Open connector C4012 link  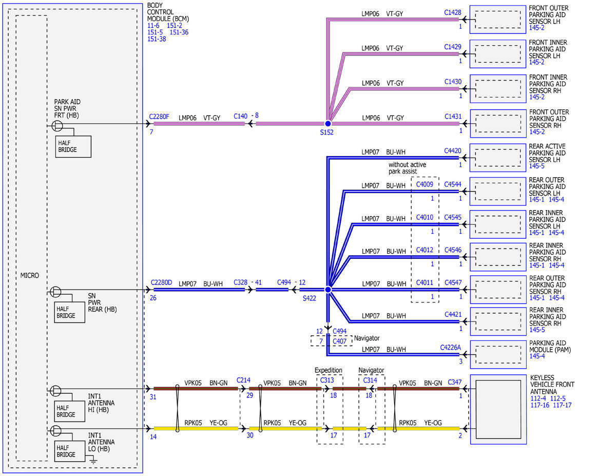pyautogui.click(x=425, y=250)
